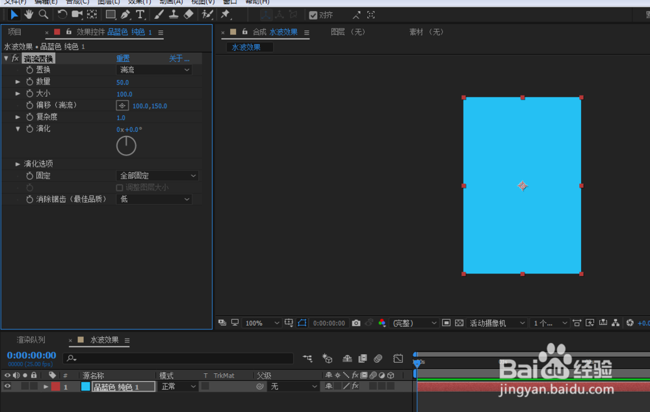The height and width of the screenshot is (412, 650).
Task: Select the Rotation tool
Action: (62, 14)
